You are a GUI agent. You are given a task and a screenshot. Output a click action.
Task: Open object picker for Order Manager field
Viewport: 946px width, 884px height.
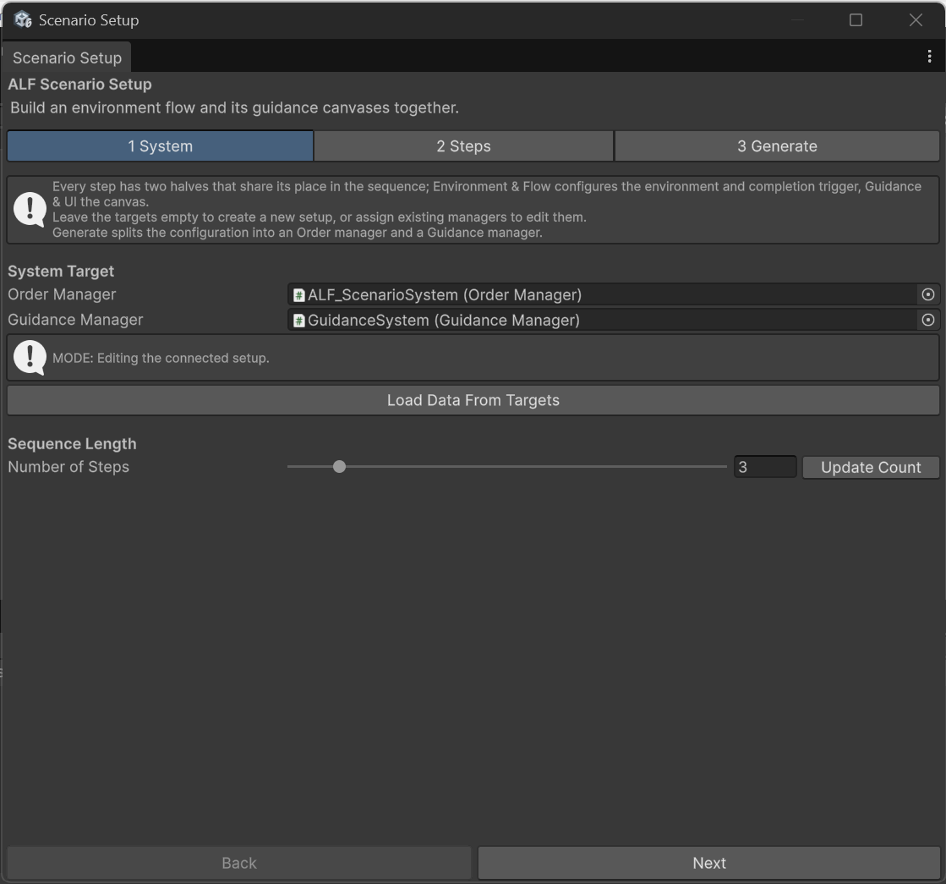click(x=928, y=294)
